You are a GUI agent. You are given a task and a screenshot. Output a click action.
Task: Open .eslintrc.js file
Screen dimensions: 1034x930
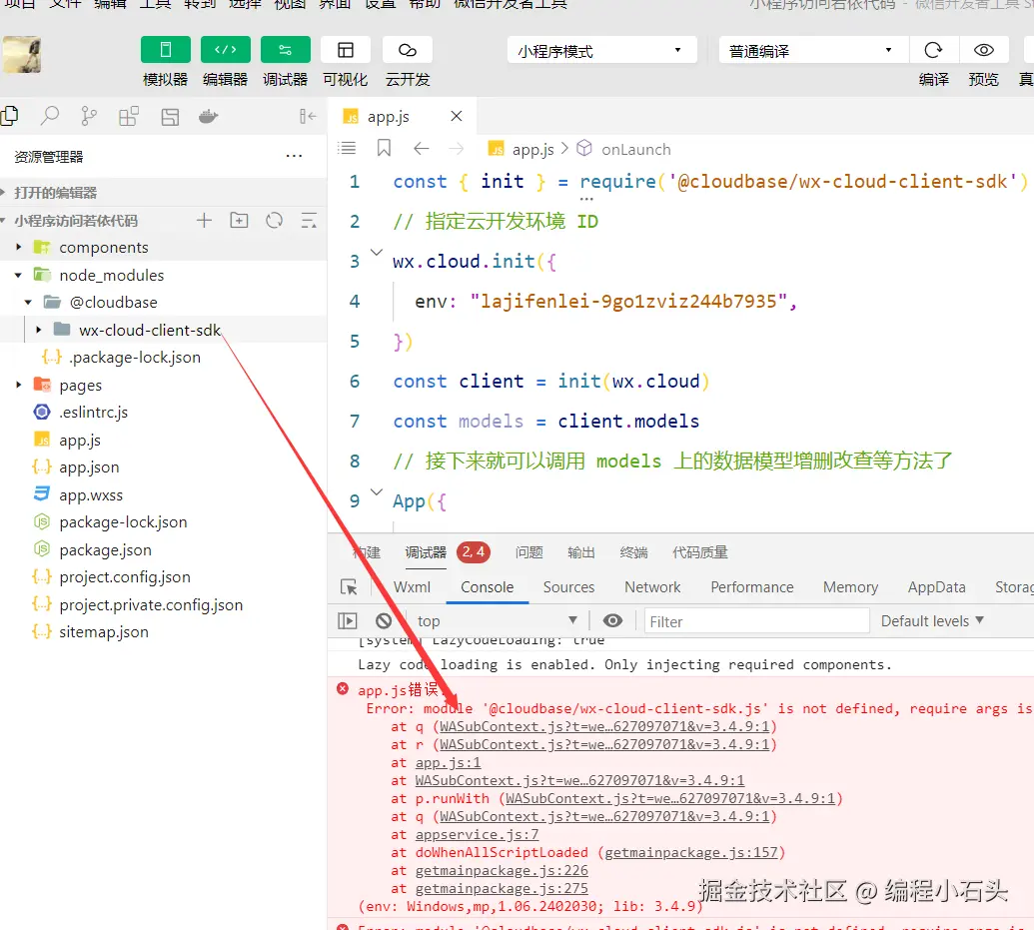click(x=93, y=413)
